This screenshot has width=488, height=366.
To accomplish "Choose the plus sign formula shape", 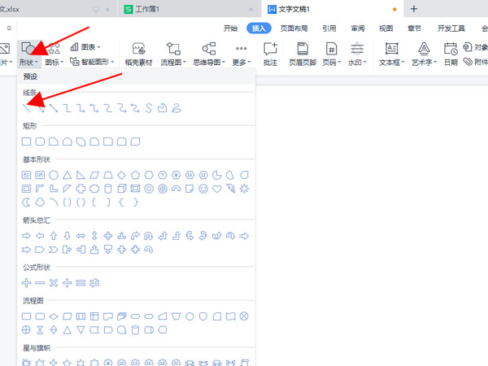I will pos(27,282).
